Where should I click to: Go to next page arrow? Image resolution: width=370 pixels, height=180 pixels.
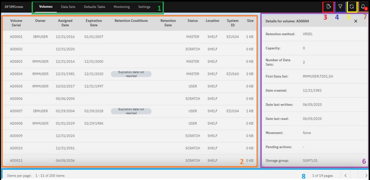point(366,176)
